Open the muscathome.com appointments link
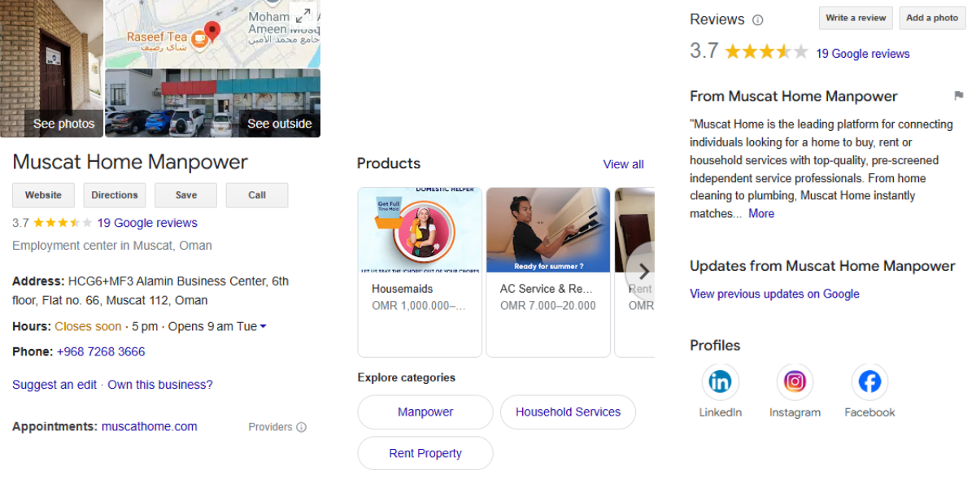This screenshot has width=976, height=488. [149, 426]
